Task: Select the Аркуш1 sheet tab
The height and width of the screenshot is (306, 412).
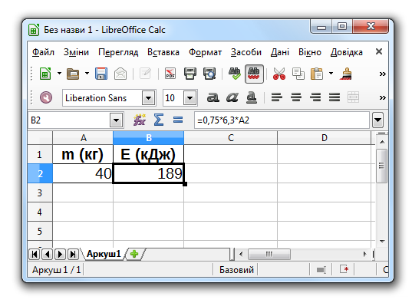Action: pos(104,254)
